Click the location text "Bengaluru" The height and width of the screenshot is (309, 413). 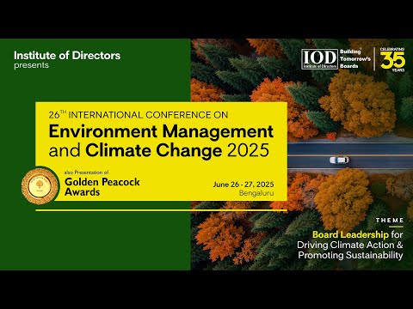point(256,193)
